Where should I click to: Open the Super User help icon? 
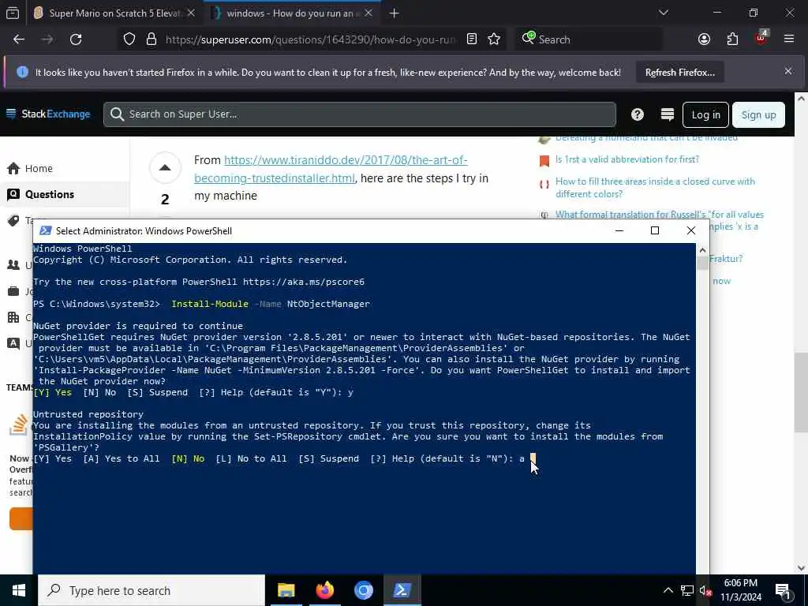click(x=638, y=114)
